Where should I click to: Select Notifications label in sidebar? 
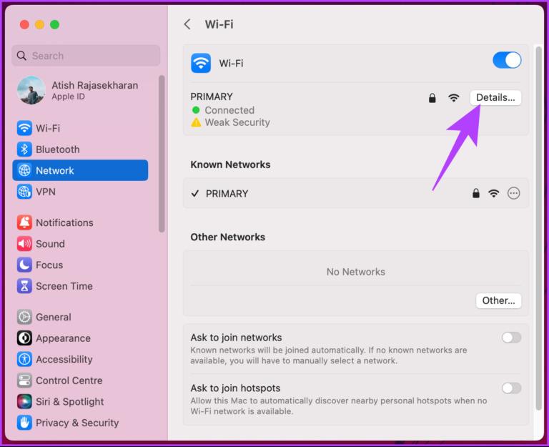pos(65,222)
